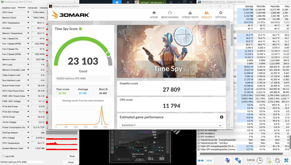Toggle the Afterburner auto fan button
Viewport: 291px width, 165px height.
click(x=150, y=158)
